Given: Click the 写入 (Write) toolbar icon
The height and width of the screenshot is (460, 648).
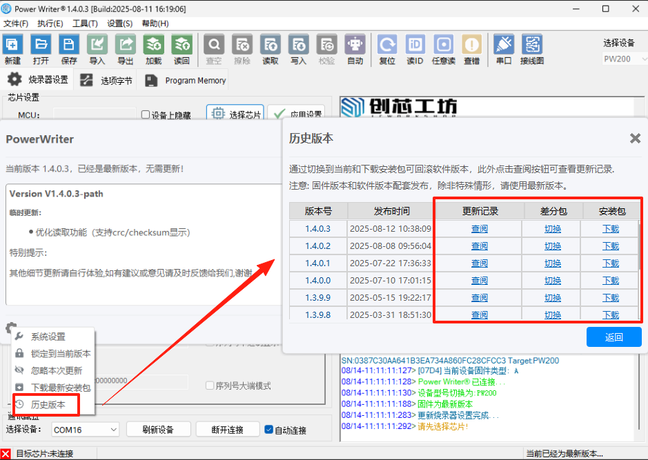Looking at the screenshot, I should point(298,44).
